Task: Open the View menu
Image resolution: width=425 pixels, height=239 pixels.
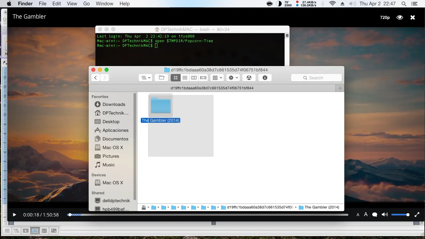Action: [x=72, y=4]
